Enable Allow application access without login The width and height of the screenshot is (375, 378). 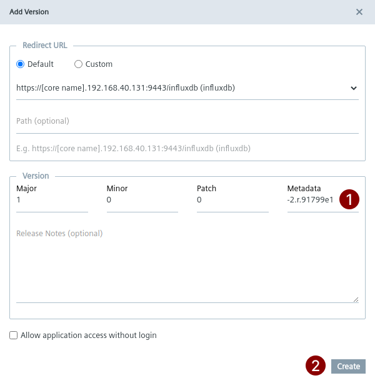point(14,336)
